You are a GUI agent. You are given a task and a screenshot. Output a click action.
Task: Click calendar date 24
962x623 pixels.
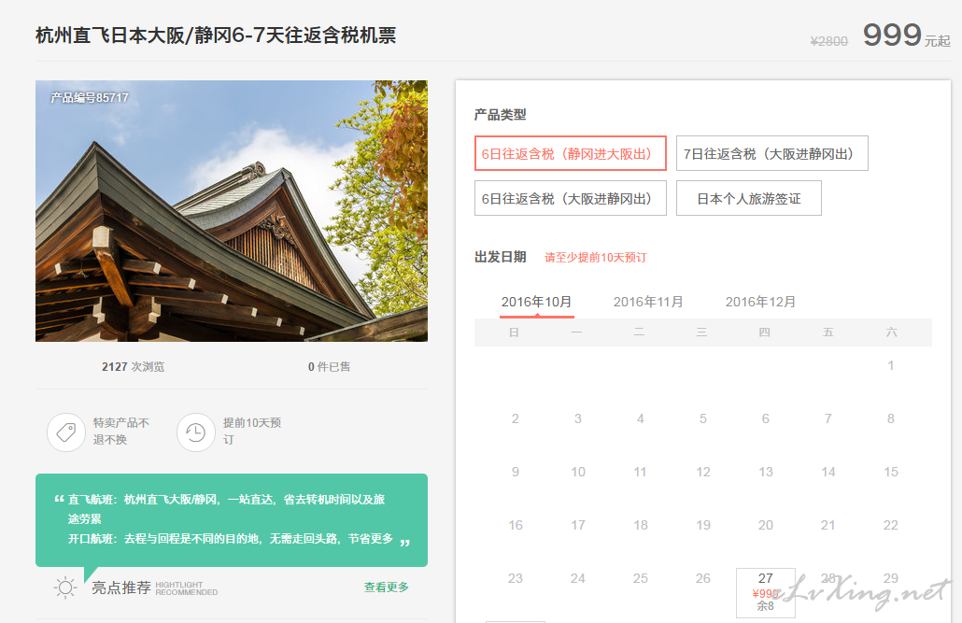[578, 578]
